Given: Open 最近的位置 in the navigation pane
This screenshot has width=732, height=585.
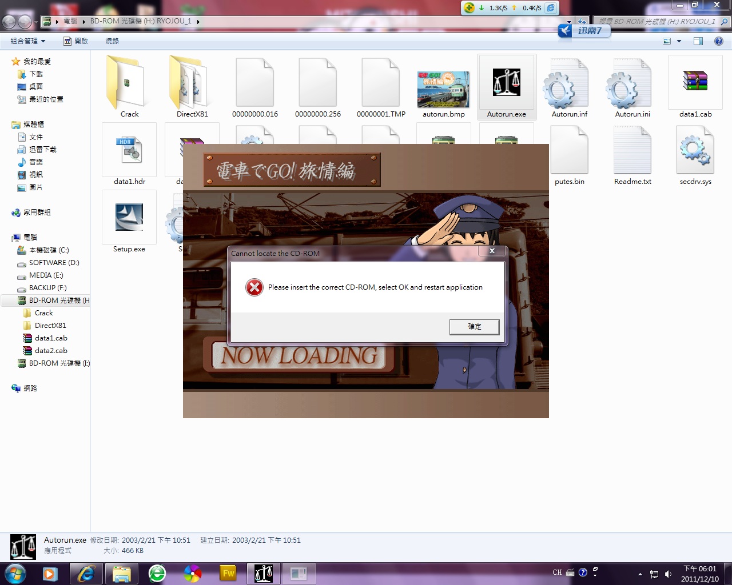Looking at the screenshot, I should click(x=41, y=99).
